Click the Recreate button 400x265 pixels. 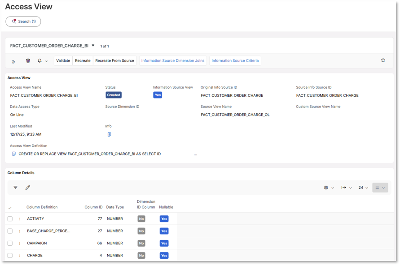tap(83, 60)
